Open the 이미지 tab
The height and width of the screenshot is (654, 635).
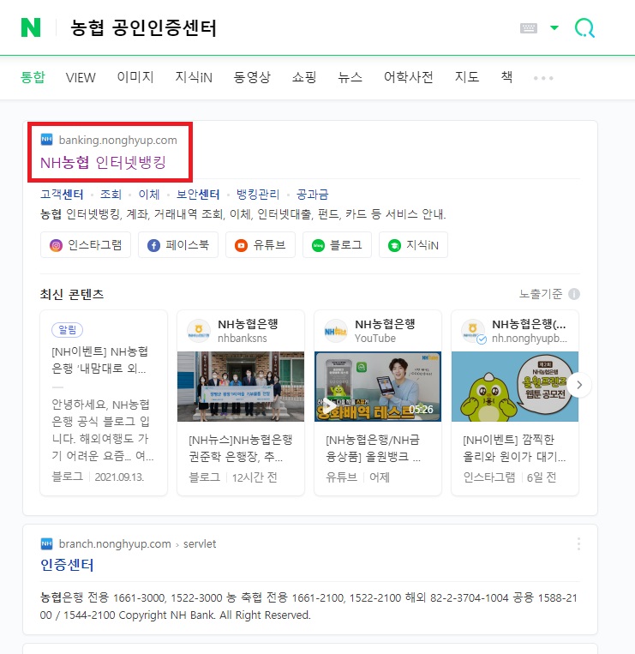(135, 77)
